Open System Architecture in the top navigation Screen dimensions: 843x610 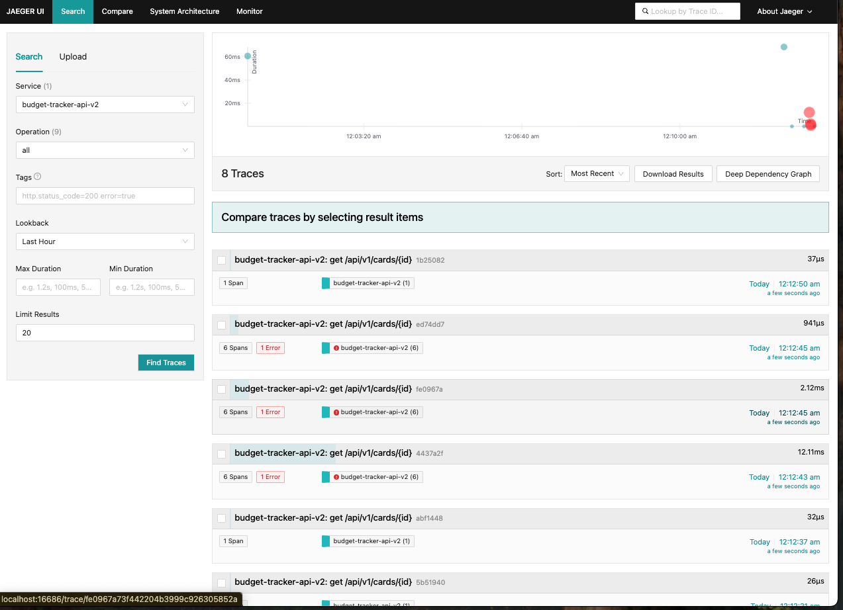184,11
